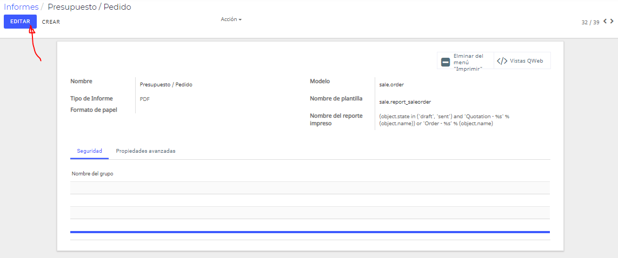
Task: Go to next record arrow
Action: 612,22
